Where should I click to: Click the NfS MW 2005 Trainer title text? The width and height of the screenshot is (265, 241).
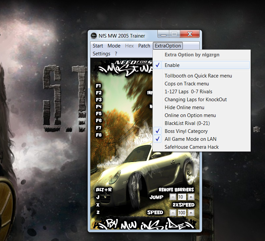(122, 36)
